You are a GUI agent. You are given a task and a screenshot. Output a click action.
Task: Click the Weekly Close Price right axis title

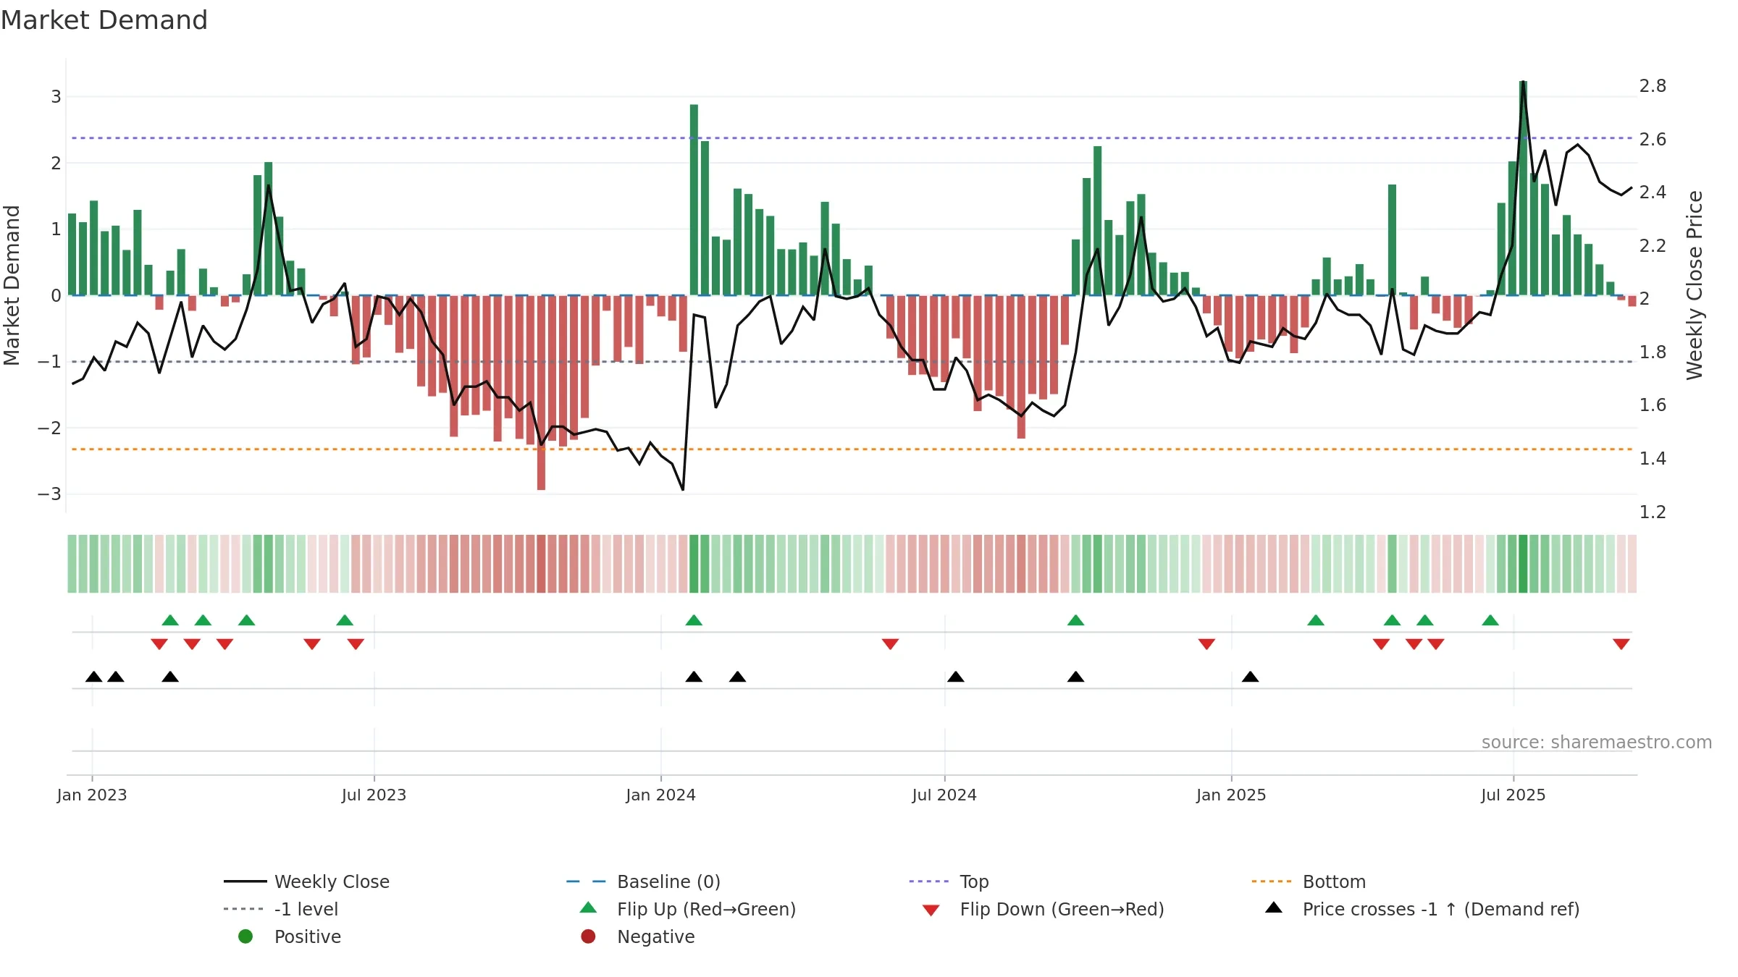click(1695, 285)
